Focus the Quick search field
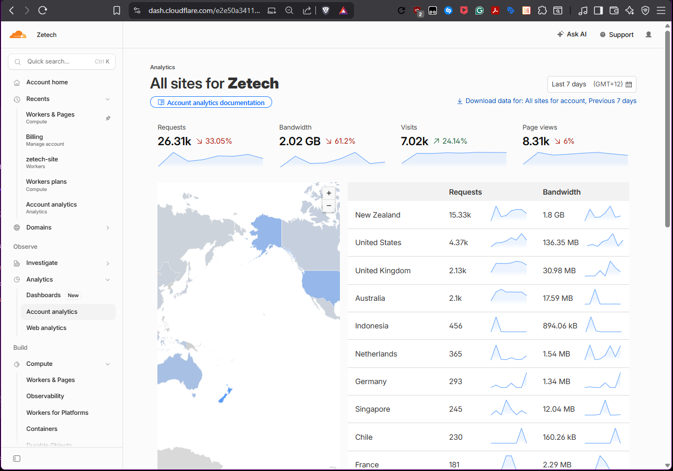673x471 pixels. [62, 61]
